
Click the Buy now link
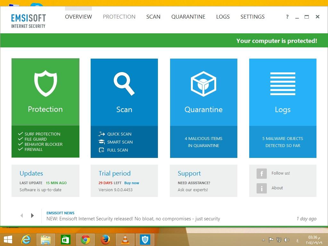(132, 183)
